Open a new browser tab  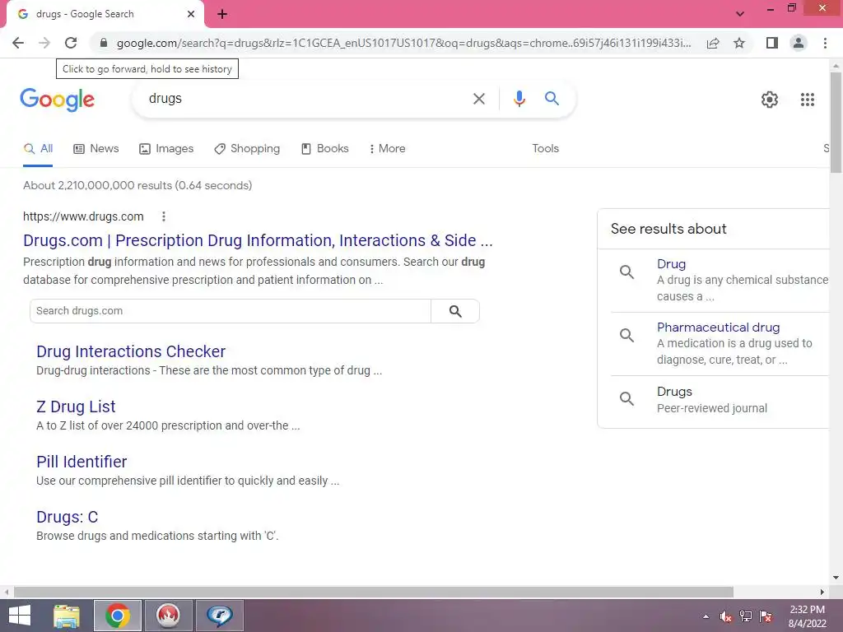[222, 15]
